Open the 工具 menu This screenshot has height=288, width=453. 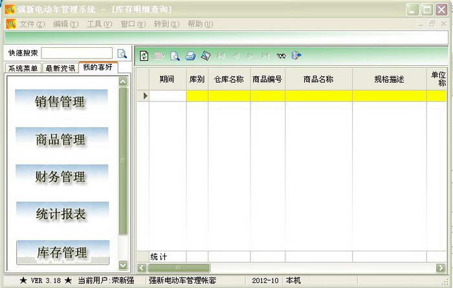[x=100, y=25]
